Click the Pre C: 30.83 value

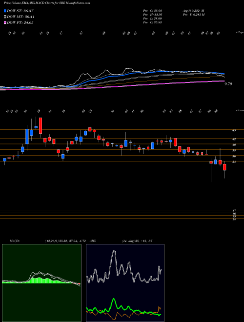153,22
